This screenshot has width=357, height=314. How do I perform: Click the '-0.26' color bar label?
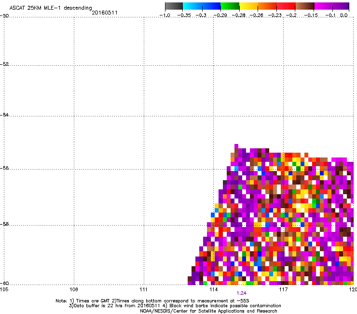point(257,15)
